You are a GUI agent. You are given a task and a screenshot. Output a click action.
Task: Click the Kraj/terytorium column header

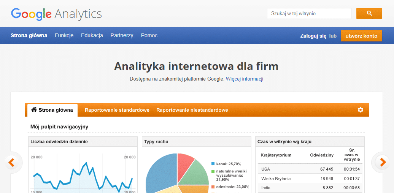[276, 155]
